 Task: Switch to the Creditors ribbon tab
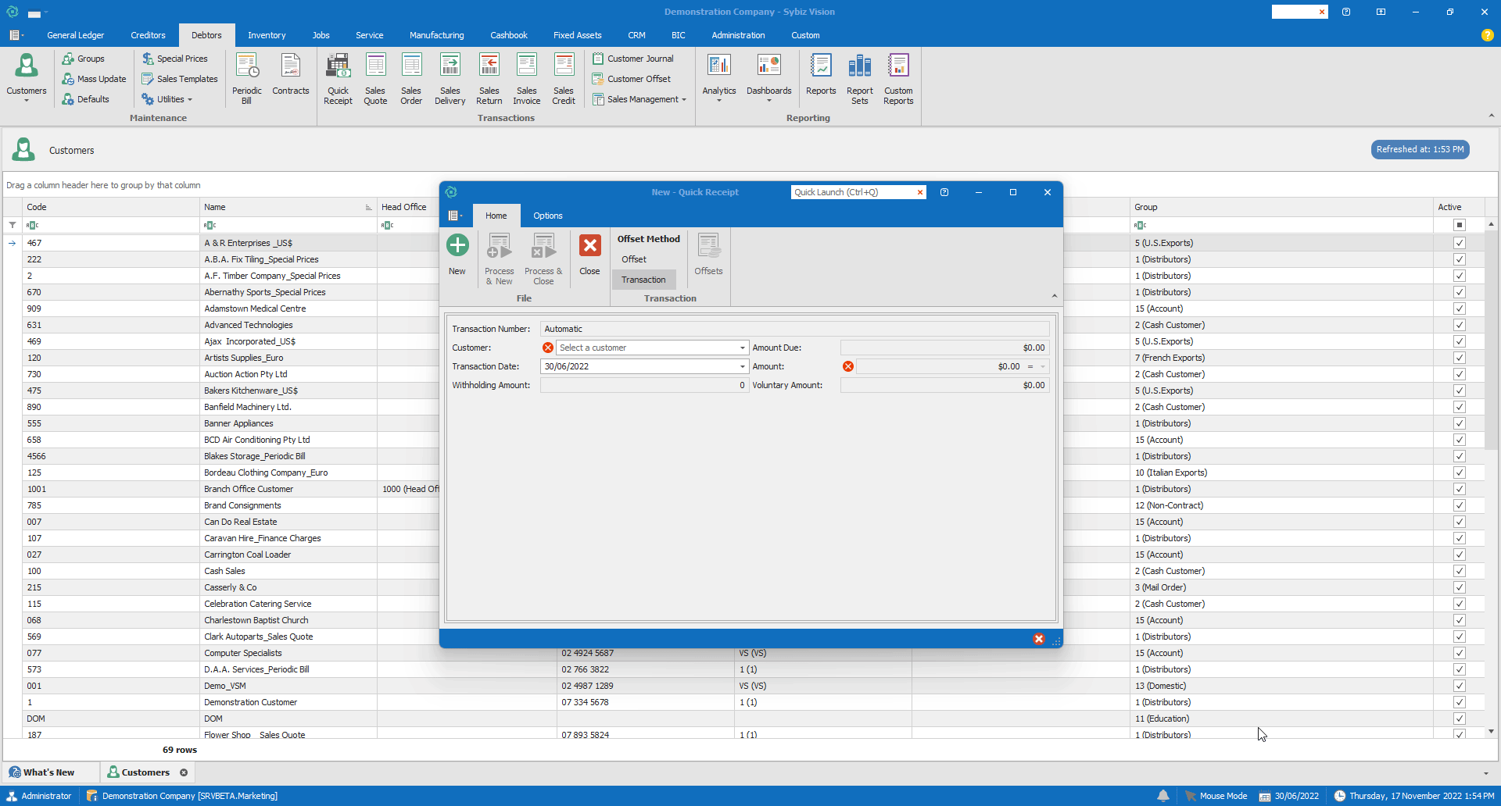pyautogui.click(x=148, y=35)
